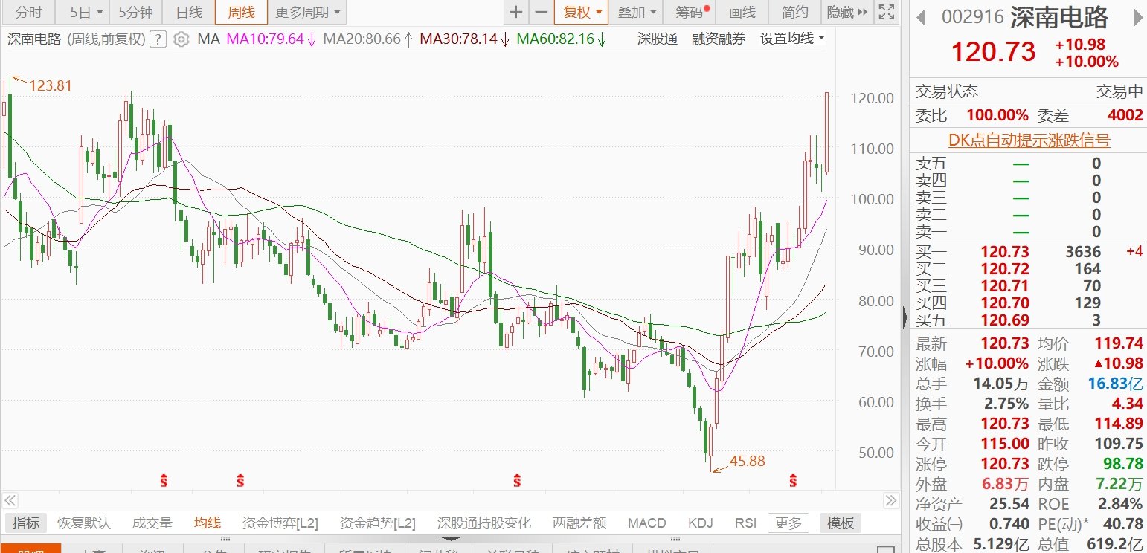Select the 卖一 ask row

(1028, 231)
